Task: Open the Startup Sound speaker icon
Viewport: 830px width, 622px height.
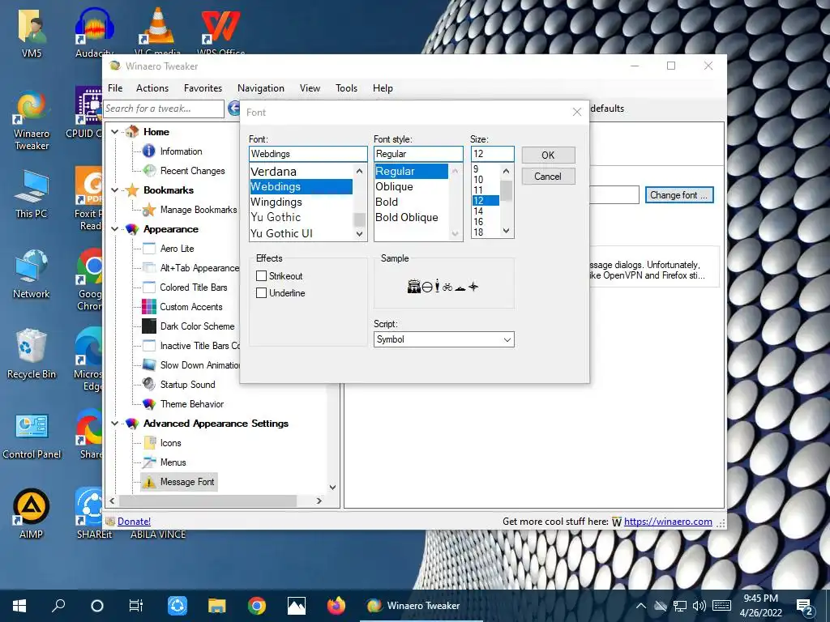Action: [x=149, y=385]
